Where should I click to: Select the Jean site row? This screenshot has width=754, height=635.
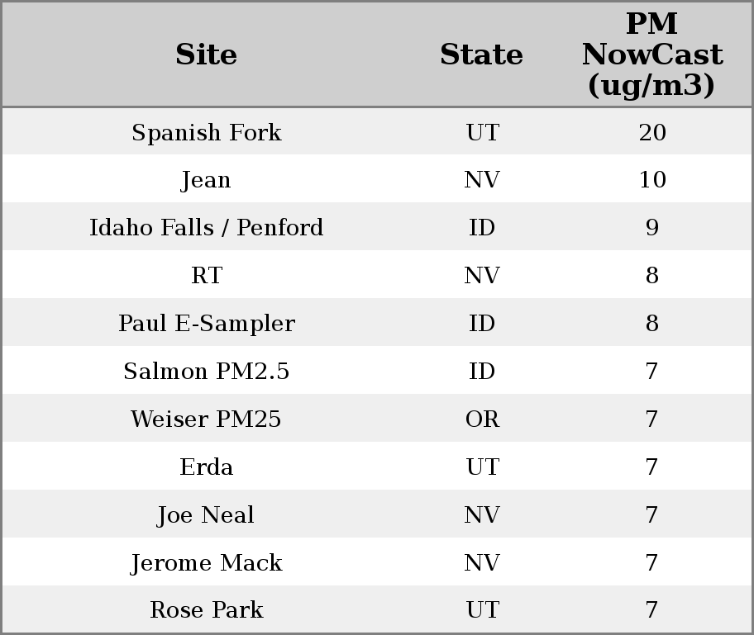(x=206, y=180)
